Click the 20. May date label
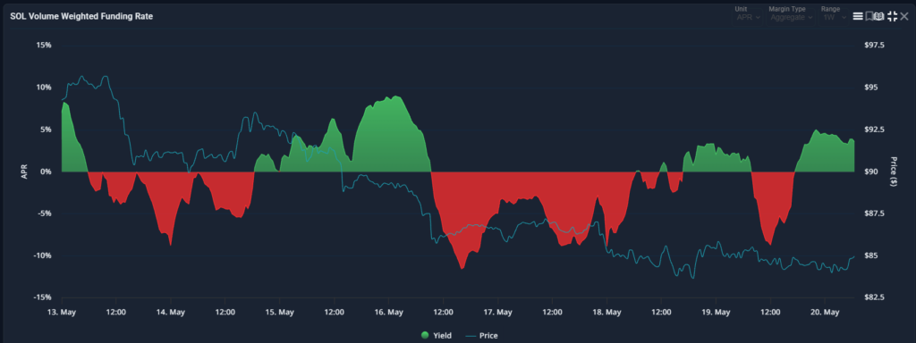This screenshot has height=343, width=916. (x=825, y=312)
